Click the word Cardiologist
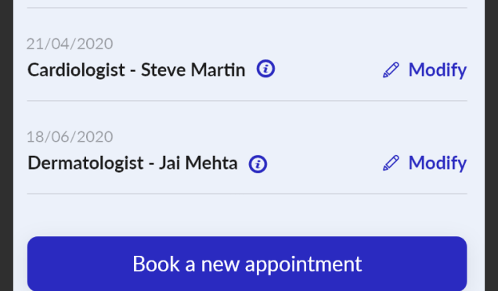 76,70
